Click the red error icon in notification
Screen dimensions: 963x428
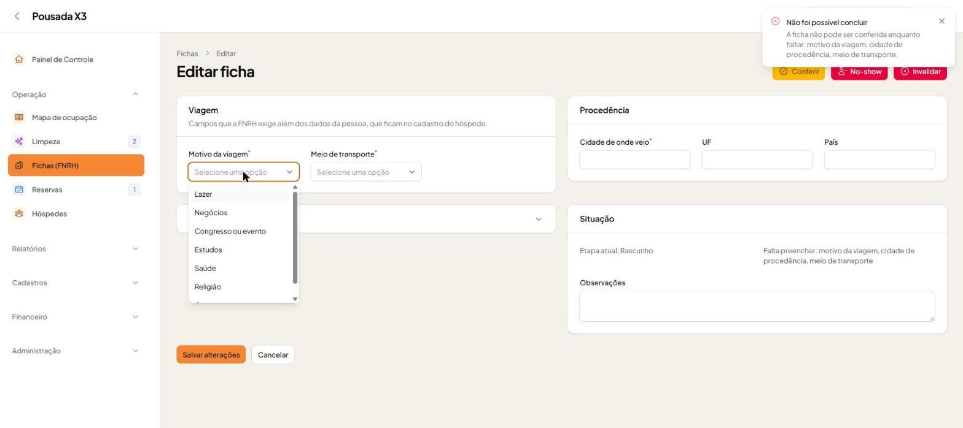point(775,21)
